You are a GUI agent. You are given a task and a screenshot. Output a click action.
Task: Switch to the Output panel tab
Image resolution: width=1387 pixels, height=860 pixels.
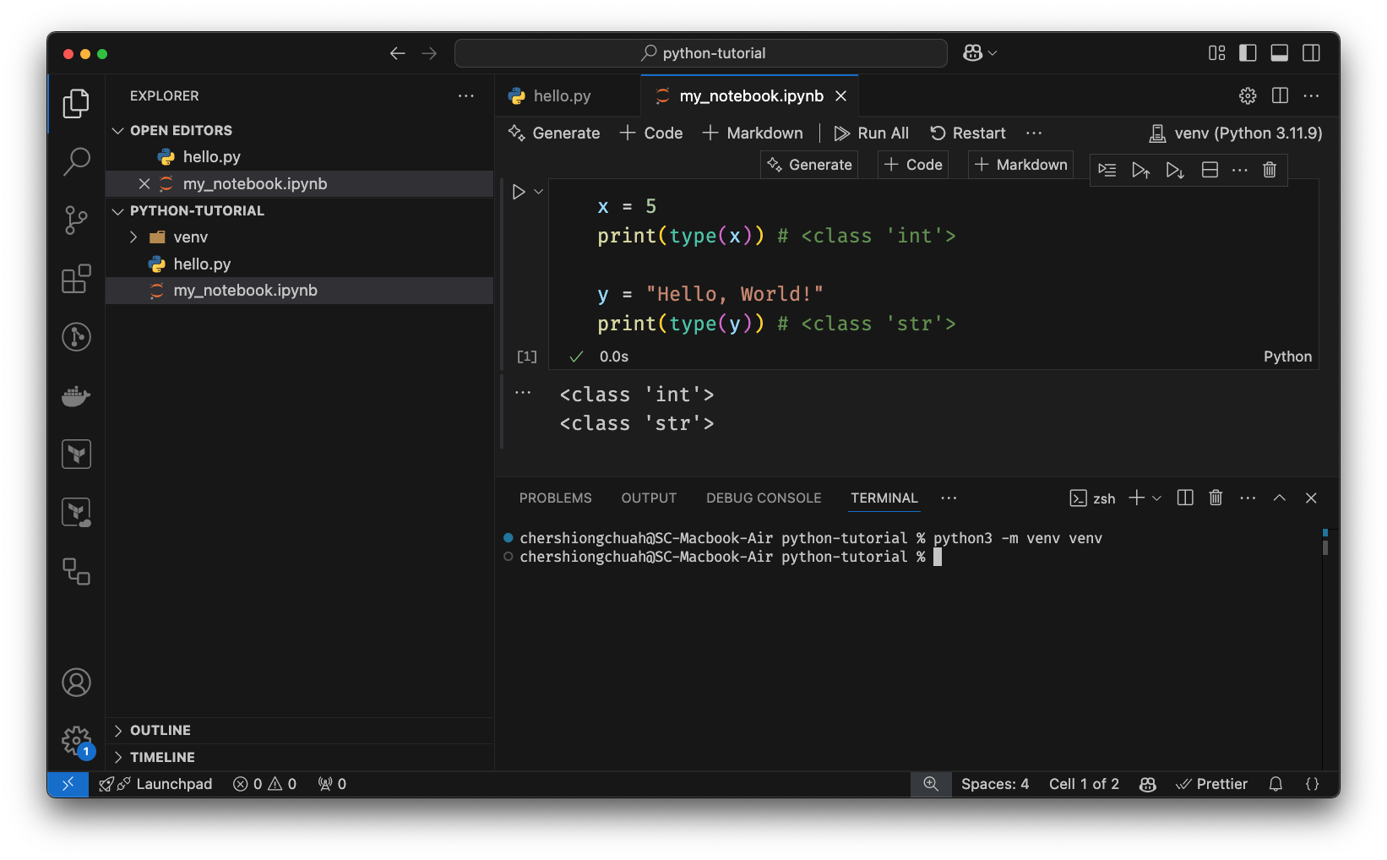[x=649, y=498]
